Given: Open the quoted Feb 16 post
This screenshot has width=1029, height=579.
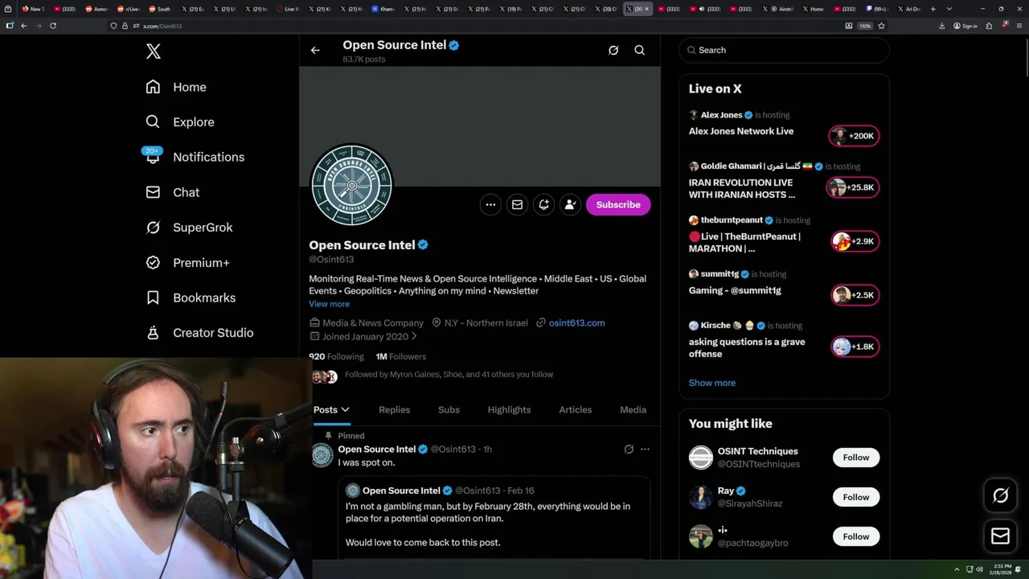Looking at the screenshot, I should [x=494, y=518].
